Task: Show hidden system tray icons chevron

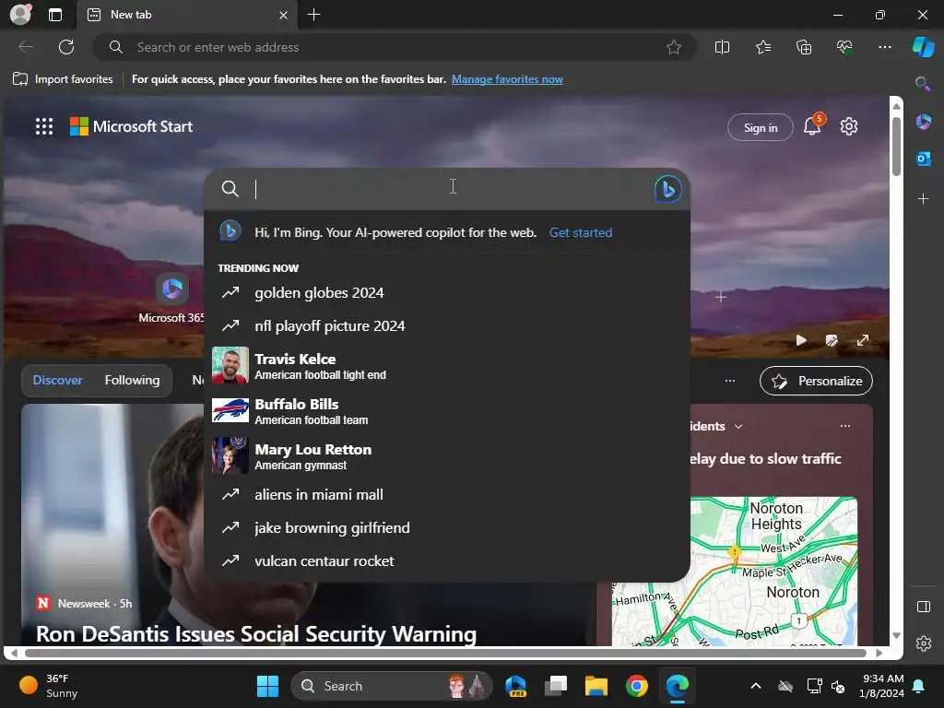Action: [756, 686]
